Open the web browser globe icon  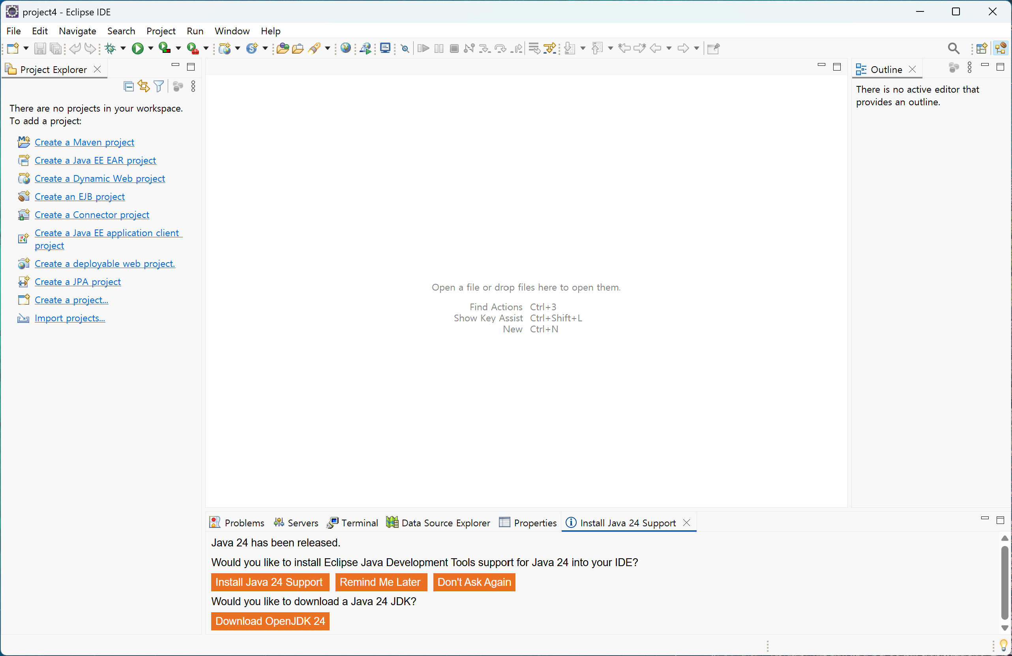(346, 48)
